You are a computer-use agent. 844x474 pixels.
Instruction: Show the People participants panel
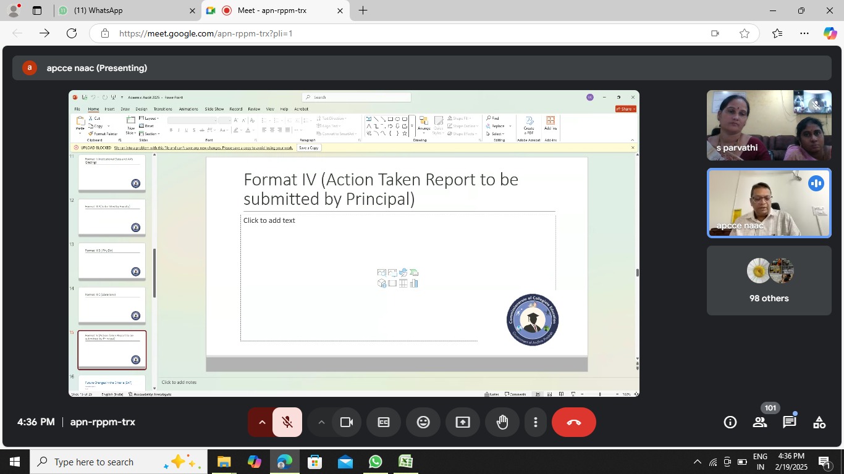(760, 422)
